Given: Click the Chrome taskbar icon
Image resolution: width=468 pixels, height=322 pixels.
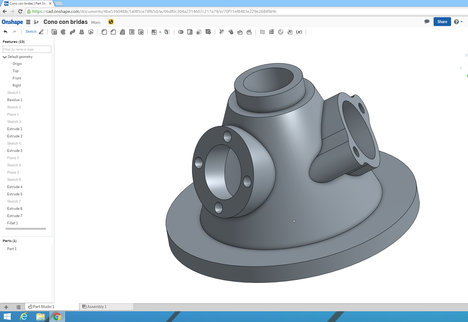Looking at the screenshot, I should [57, 317].
